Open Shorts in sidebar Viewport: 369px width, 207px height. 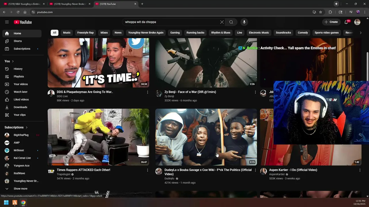pyautogui.click(x=22, y=41)
